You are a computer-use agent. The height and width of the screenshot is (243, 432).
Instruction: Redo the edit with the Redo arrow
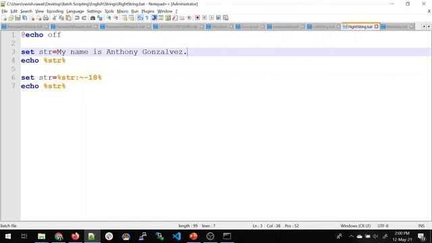click(x=84, y=18)
